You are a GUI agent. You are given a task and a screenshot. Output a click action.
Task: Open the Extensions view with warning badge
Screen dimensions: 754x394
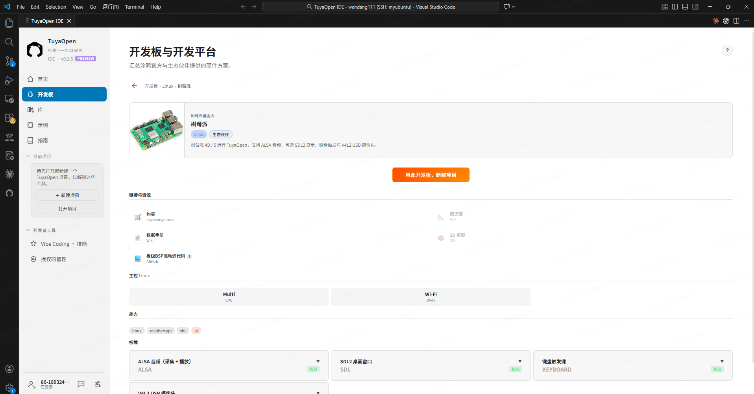click(x=9, y=118)
